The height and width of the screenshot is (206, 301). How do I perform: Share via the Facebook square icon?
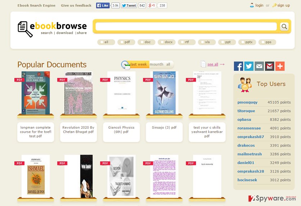[238, 66]
